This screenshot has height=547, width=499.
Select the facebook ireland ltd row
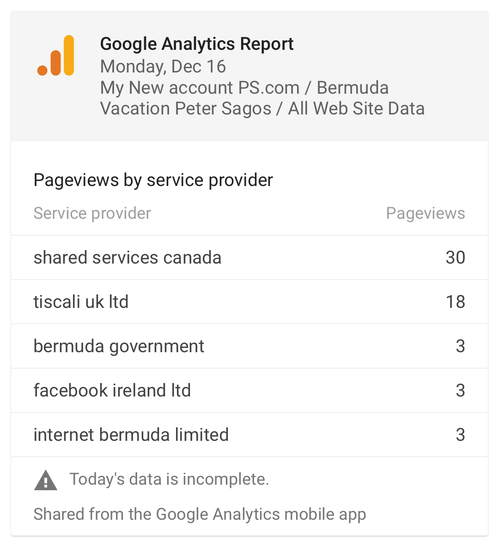pos(249,391)
